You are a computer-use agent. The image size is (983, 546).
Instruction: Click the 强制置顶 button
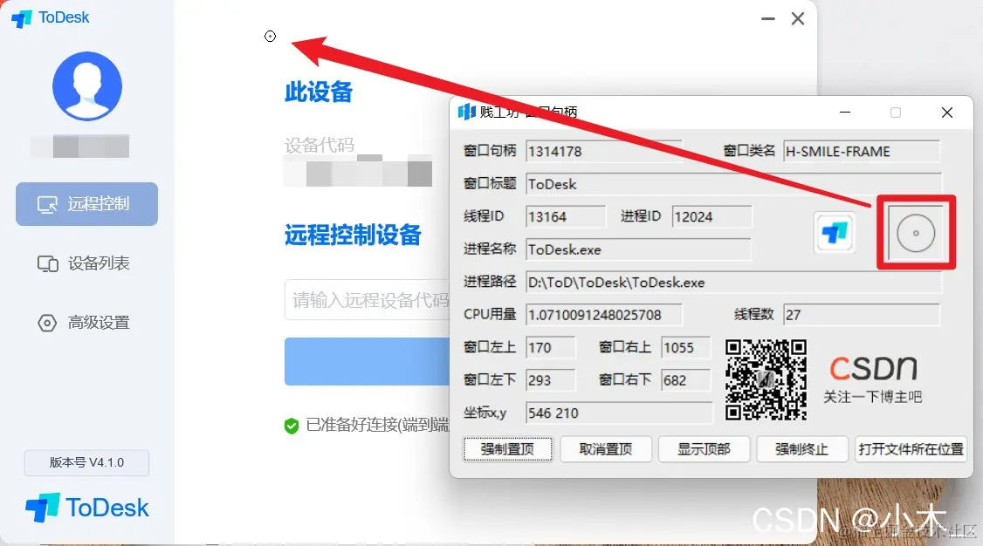click(508, 449)
